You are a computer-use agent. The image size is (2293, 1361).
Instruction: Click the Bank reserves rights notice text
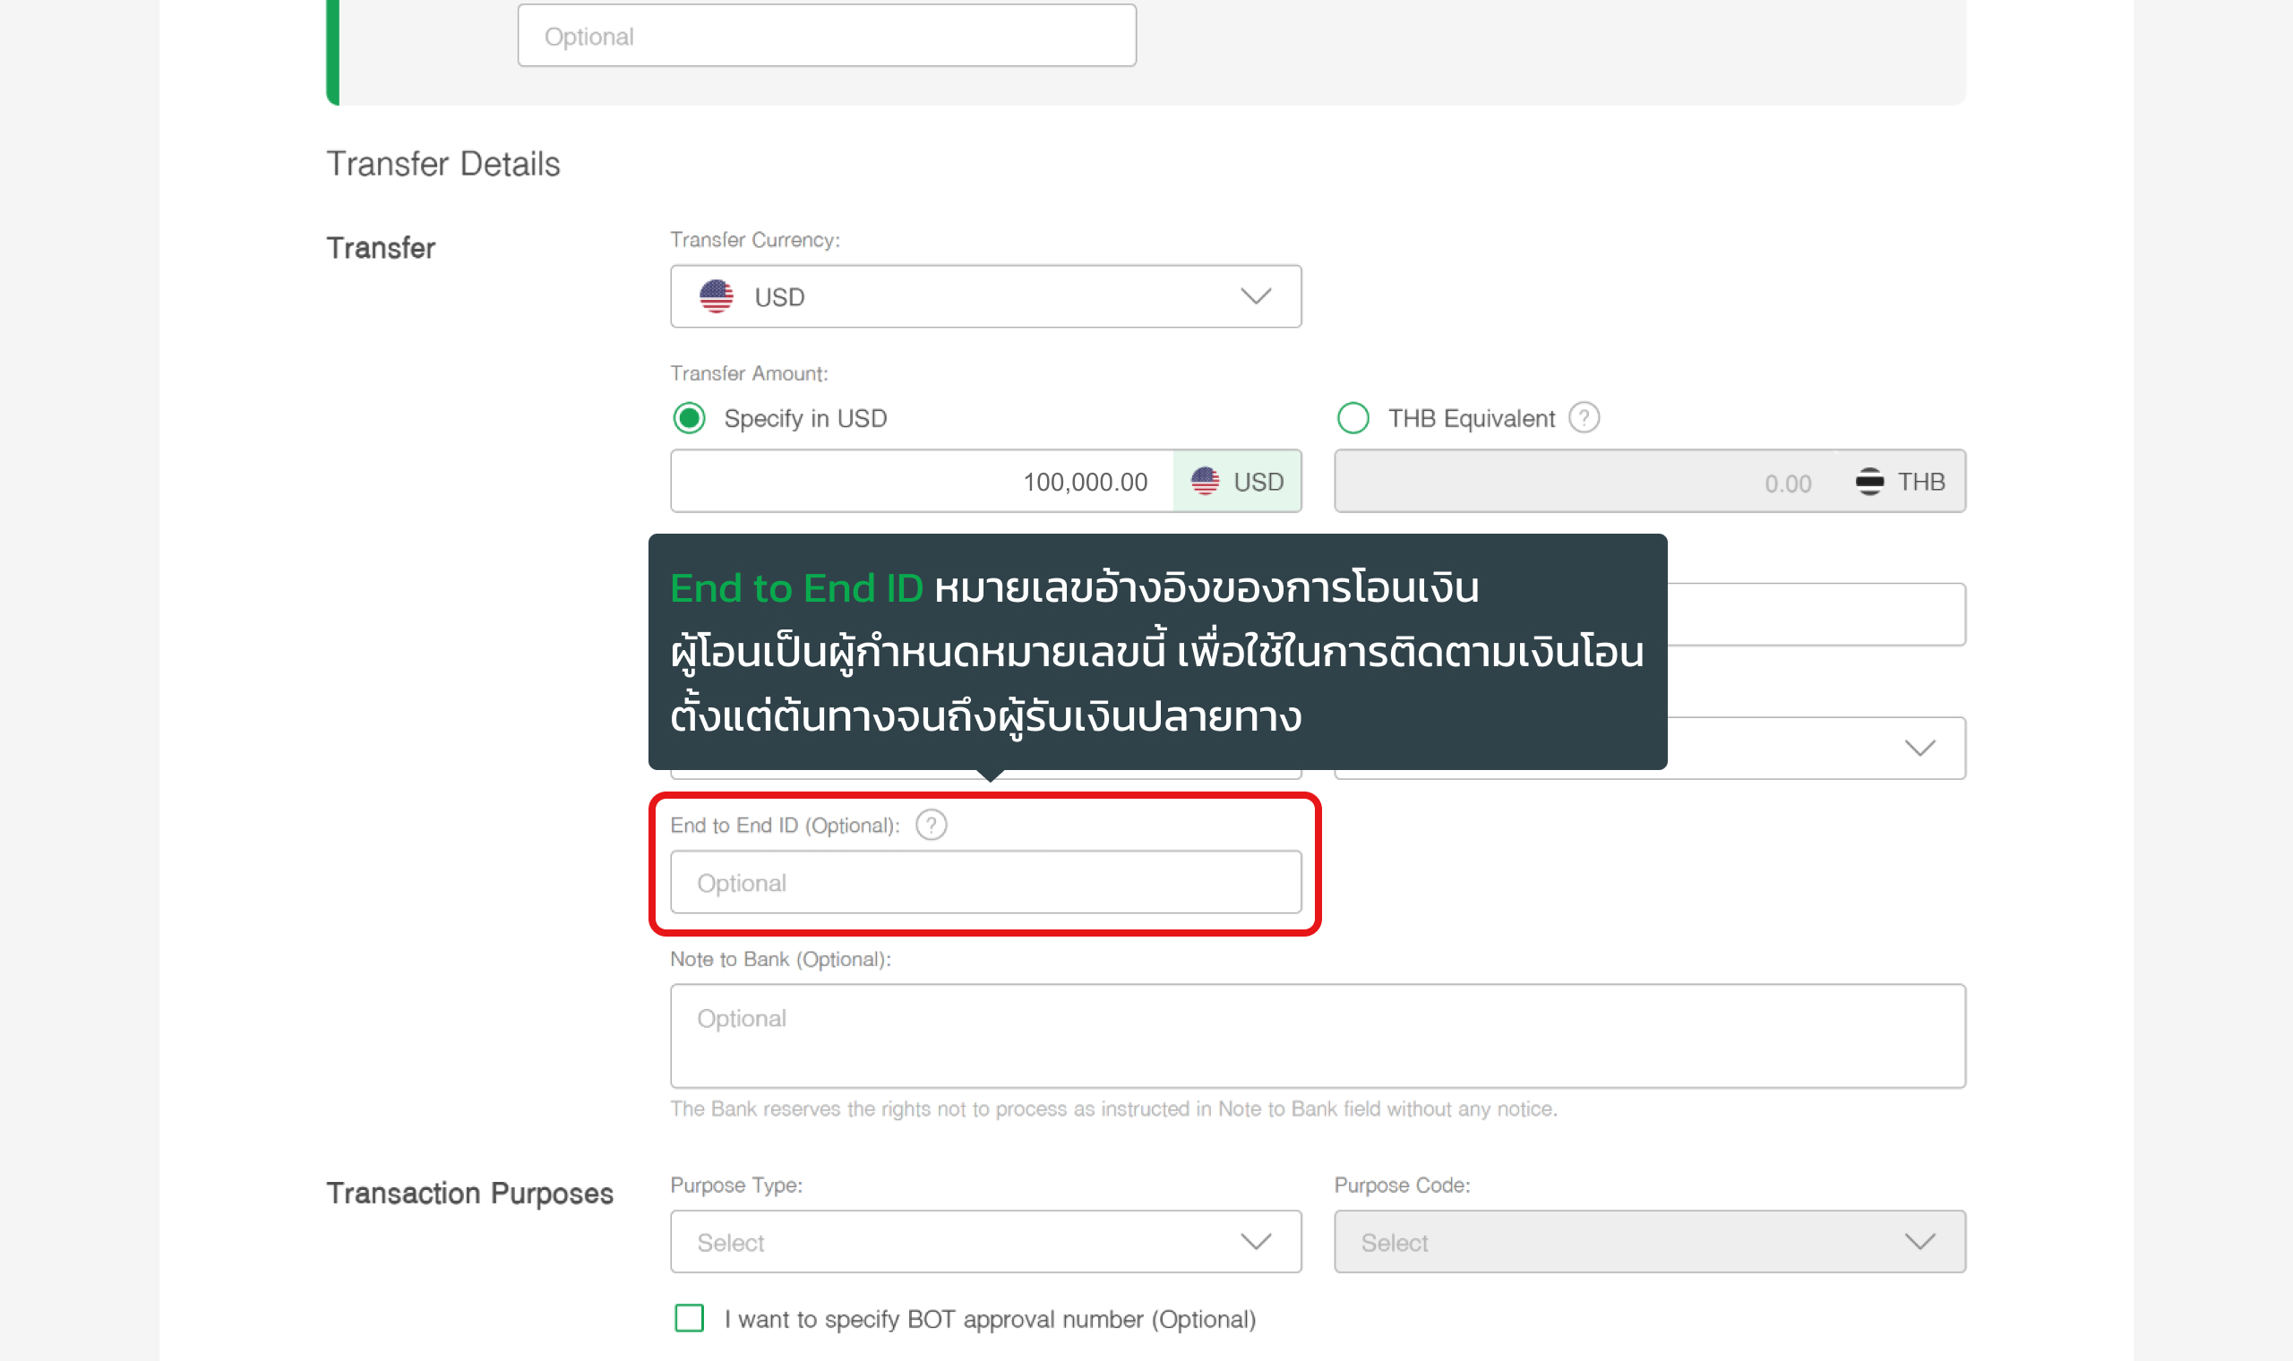click(x=1113, y=1108)
